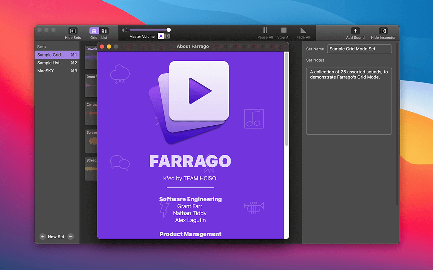The width and height of the screenshot is (433, 270).
Task: Click the speaker volume icon
Action: pos(124,30)
